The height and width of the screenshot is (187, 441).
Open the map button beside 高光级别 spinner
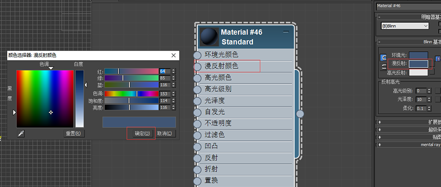438,90
